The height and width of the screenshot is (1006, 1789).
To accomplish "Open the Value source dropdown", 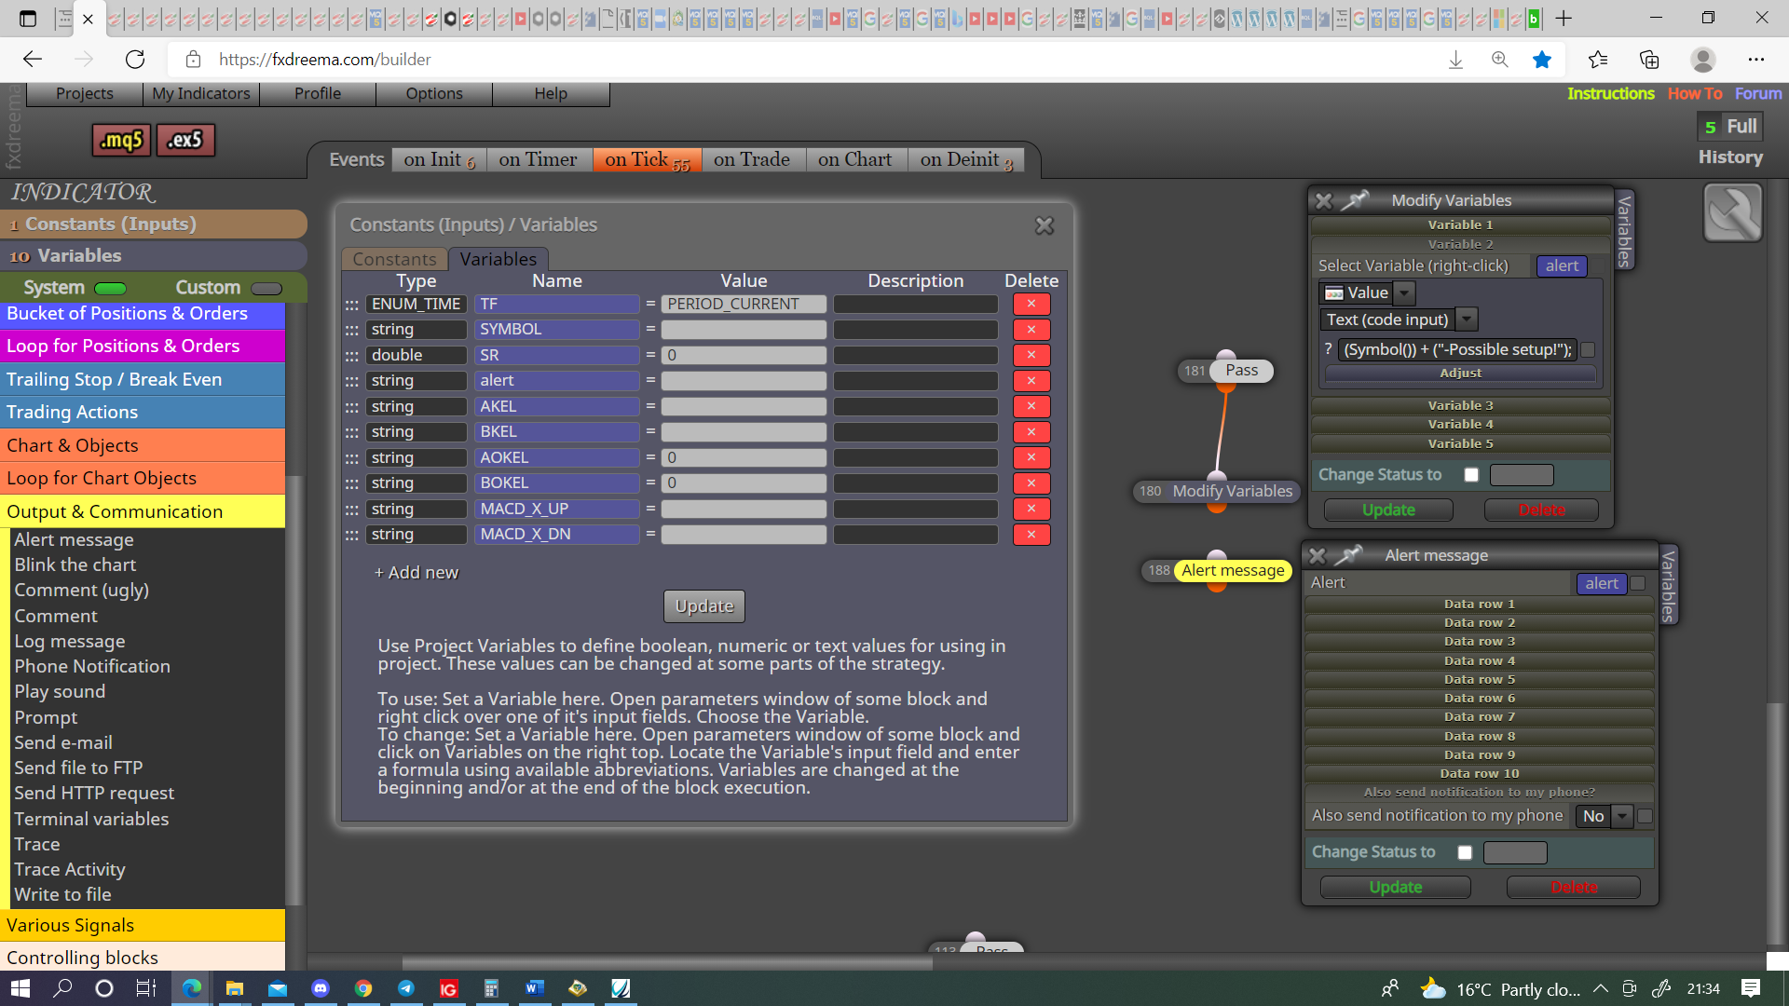I will (x=1404, y=292).
